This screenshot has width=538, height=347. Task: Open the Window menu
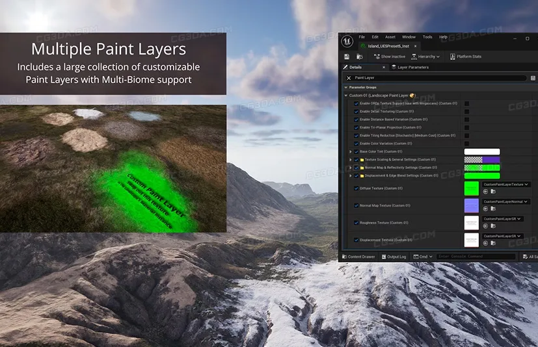[409, 37]
